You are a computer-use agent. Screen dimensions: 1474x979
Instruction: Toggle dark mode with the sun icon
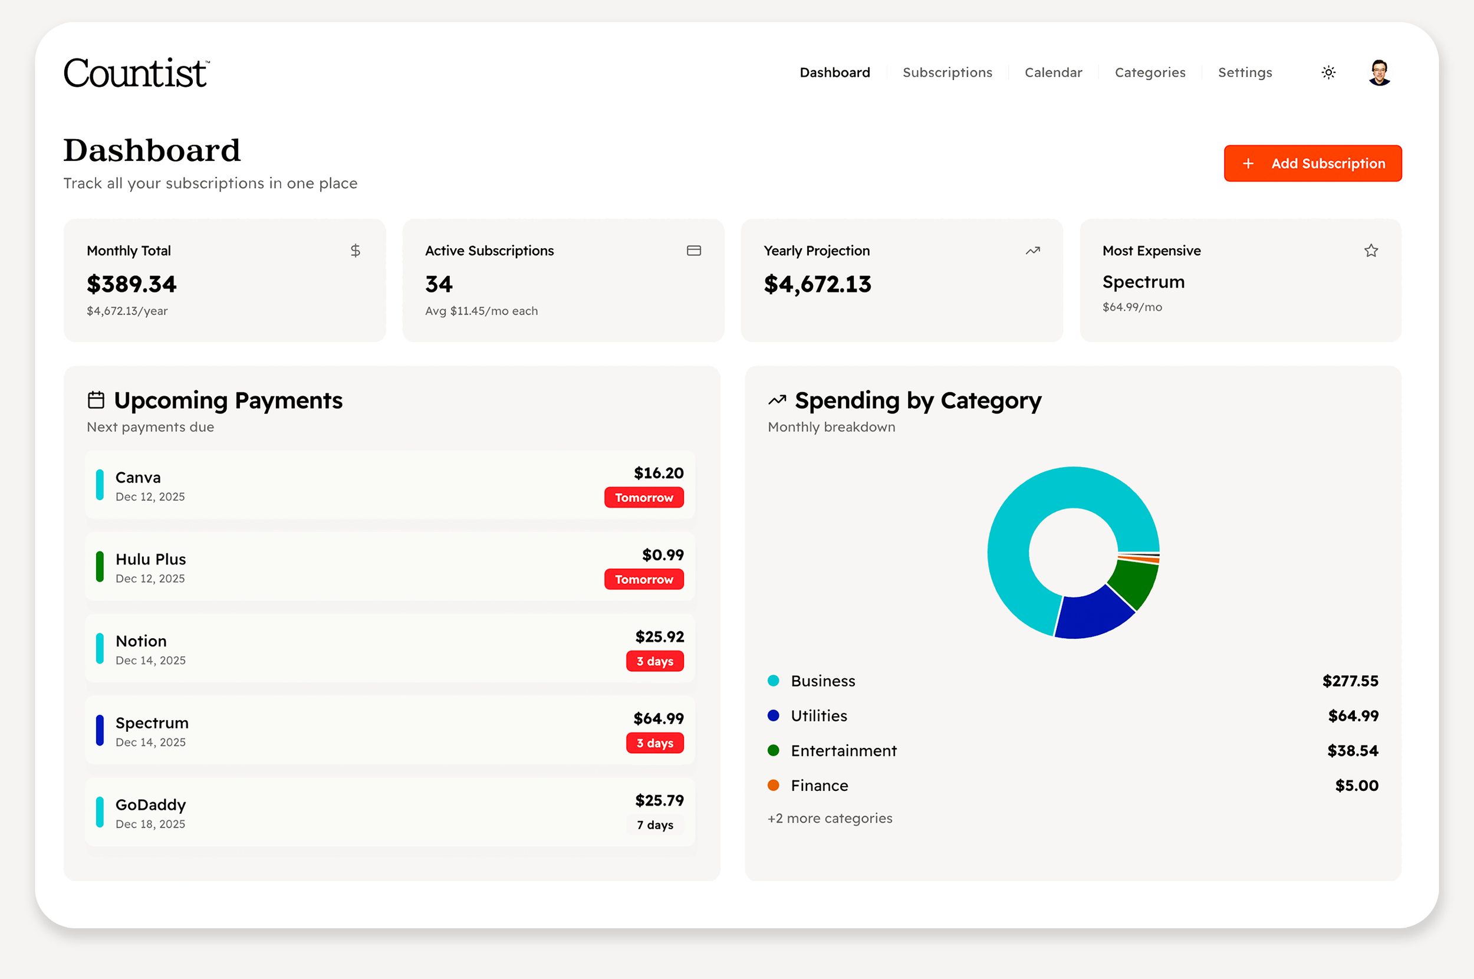[x=1328, y=72]
